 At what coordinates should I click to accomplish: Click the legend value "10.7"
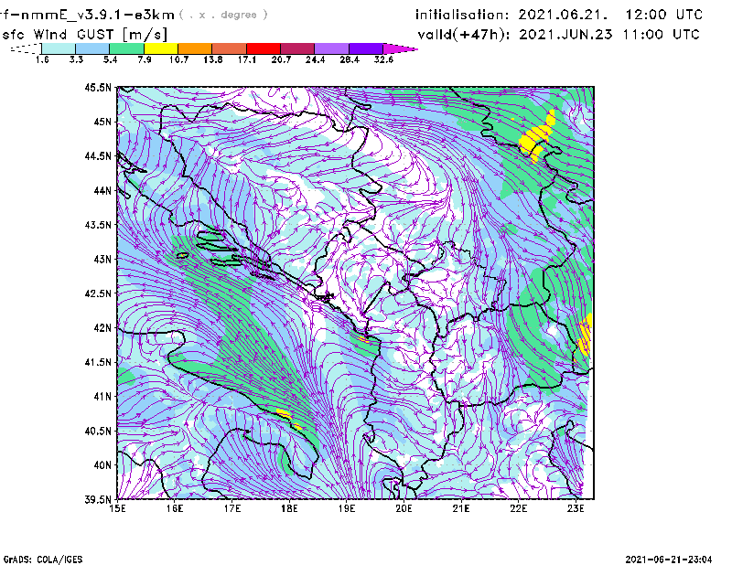pos(178,59)
